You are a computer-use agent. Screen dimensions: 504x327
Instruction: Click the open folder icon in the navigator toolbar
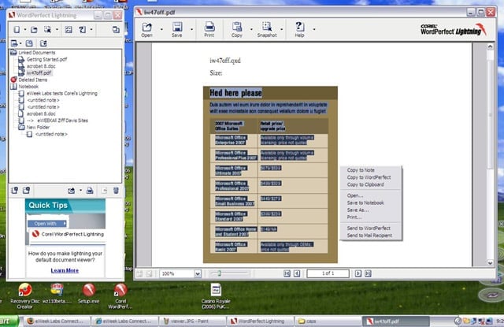[x=34, y=30]
